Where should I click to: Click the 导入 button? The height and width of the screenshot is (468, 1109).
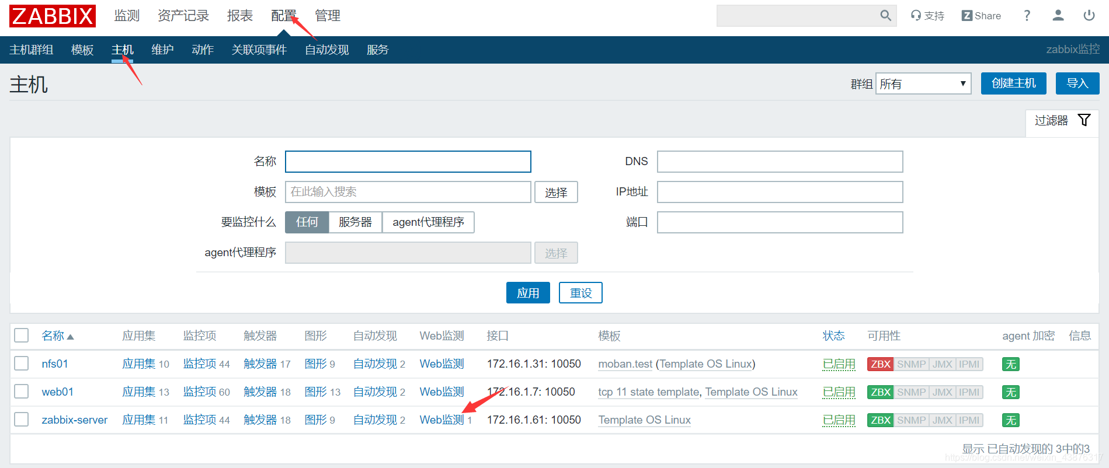click(x=1077, y=83)
